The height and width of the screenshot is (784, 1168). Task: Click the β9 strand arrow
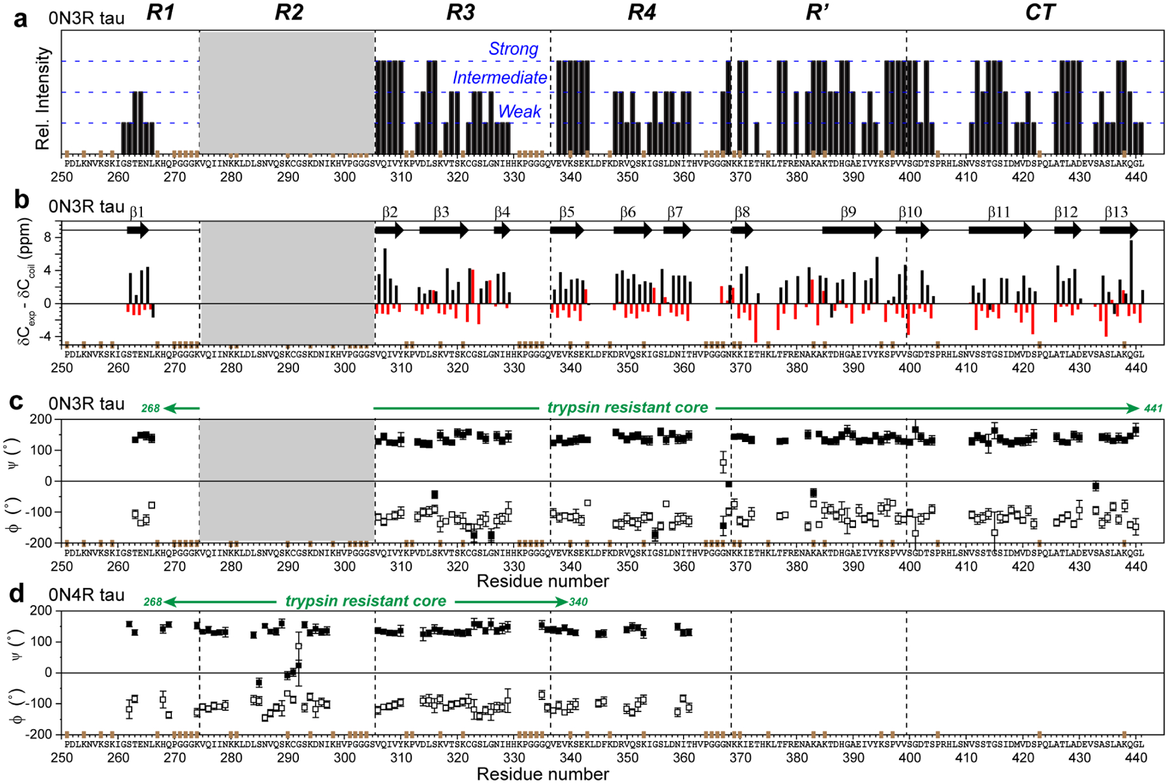(x=853, y=230)
